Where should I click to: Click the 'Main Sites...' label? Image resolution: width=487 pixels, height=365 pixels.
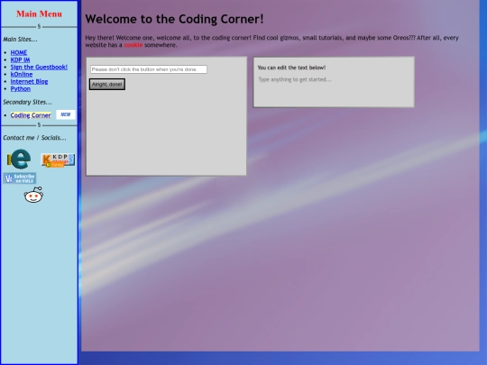20,40
